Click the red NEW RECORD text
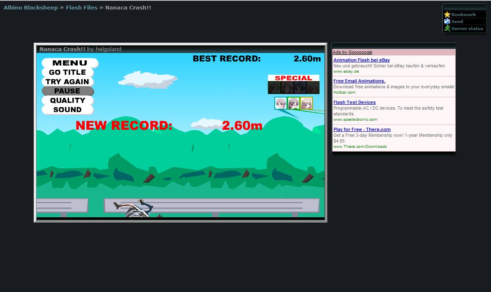This screenshot has width=491, height=292. pyautogui.click(x=124, y=125)
